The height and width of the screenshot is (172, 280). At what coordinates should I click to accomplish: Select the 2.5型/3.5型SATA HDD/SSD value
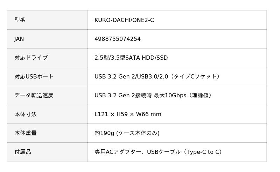(x=131, y=58)
